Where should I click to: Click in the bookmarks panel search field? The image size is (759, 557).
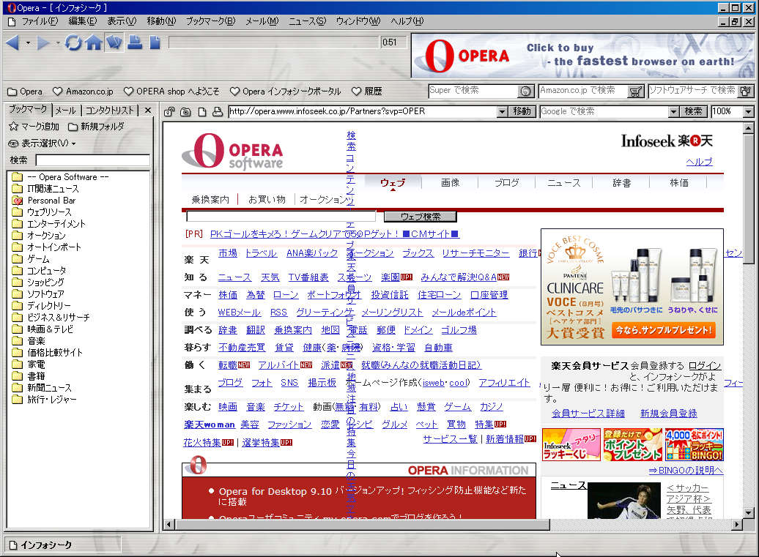[93, 160]
